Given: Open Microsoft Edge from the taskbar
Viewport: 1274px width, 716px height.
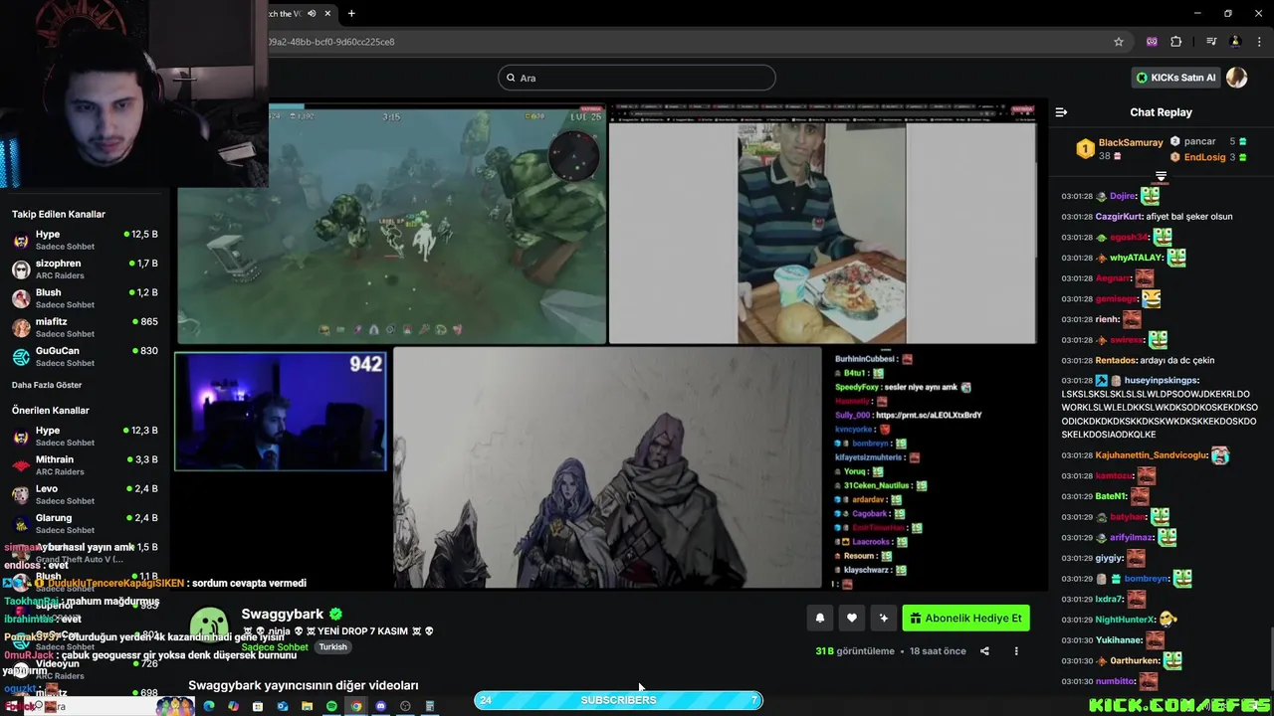Looking at the screenshot, I should click(x=209, y=706).
